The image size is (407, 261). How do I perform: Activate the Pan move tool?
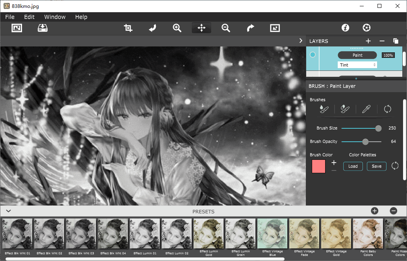pyautogui.click(x=202, y=28)
